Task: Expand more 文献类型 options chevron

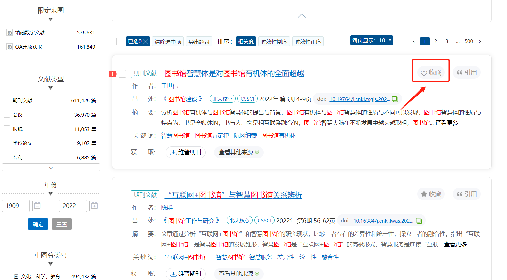Action: tap(51, 168)
